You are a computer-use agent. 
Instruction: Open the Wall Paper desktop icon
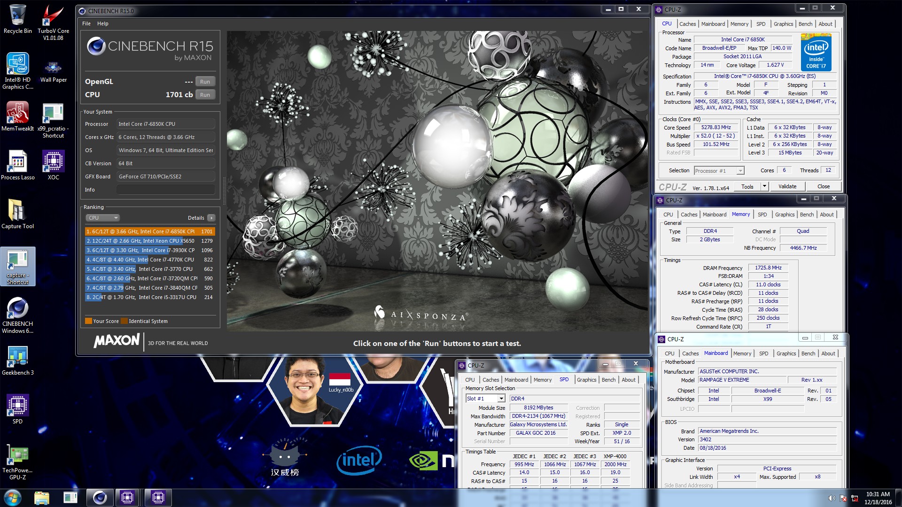click(x=53, y=70)
